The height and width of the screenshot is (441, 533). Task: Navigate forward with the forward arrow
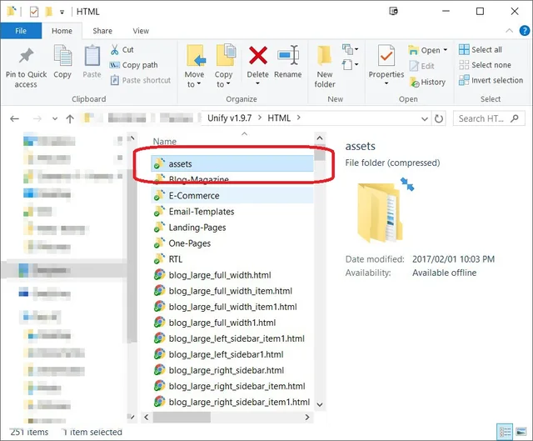(37, 118)
